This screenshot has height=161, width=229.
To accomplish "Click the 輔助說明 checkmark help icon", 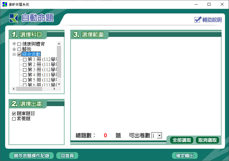I will pyautogui.click(x=198, y=19).
